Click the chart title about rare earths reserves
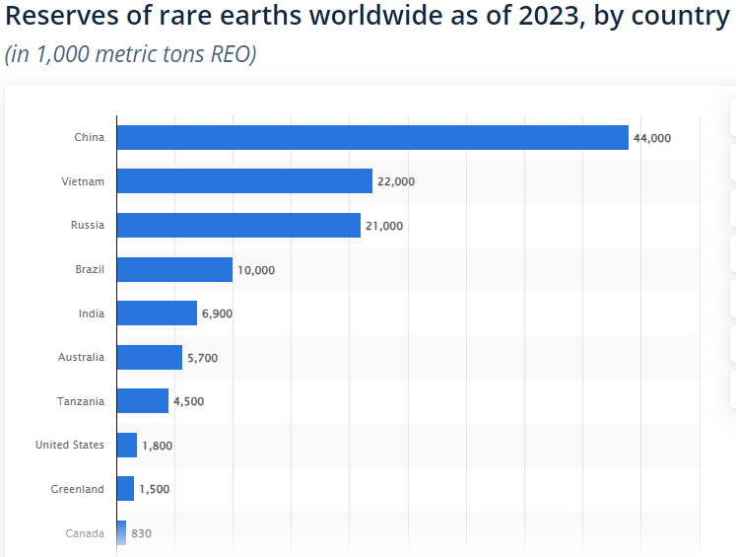The width and height of the screenshot is (736, 557). pos(368,15)
